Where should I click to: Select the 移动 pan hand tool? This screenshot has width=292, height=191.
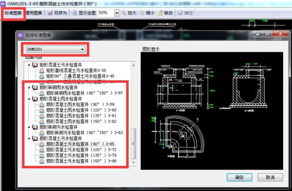[160, 13]
